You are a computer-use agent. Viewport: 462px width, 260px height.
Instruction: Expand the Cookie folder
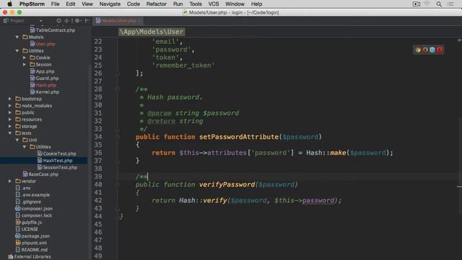tap(25, 58)
